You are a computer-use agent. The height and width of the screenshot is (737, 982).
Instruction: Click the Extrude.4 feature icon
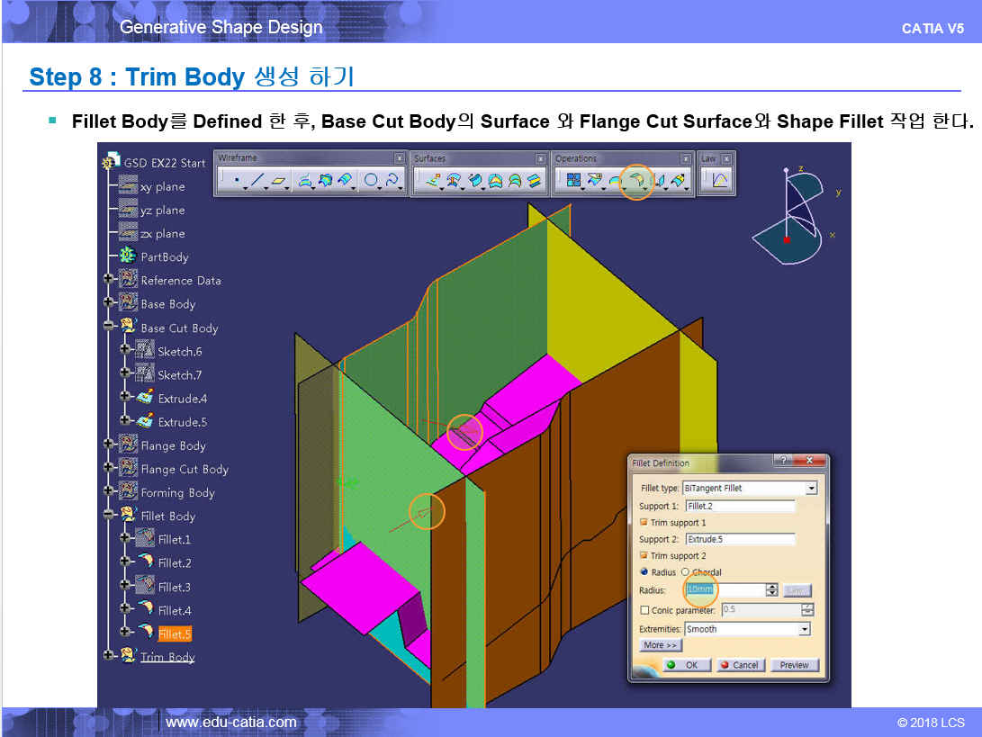pos(145,397)
